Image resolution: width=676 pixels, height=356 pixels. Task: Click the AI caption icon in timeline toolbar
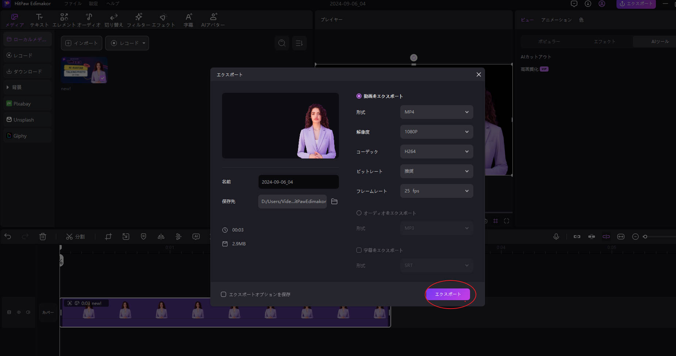pyautogui.click(x=196, y=237)
